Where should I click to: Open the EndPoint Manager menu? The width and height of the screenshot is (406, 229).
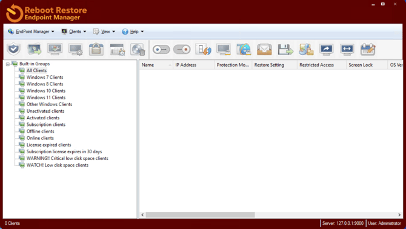point(31,32)
